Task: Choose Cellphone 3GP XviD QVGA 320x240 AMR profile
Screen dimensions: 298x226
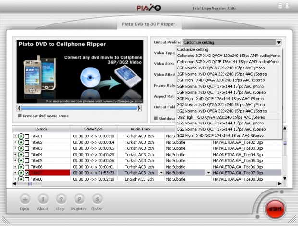Action: (228, 56)
